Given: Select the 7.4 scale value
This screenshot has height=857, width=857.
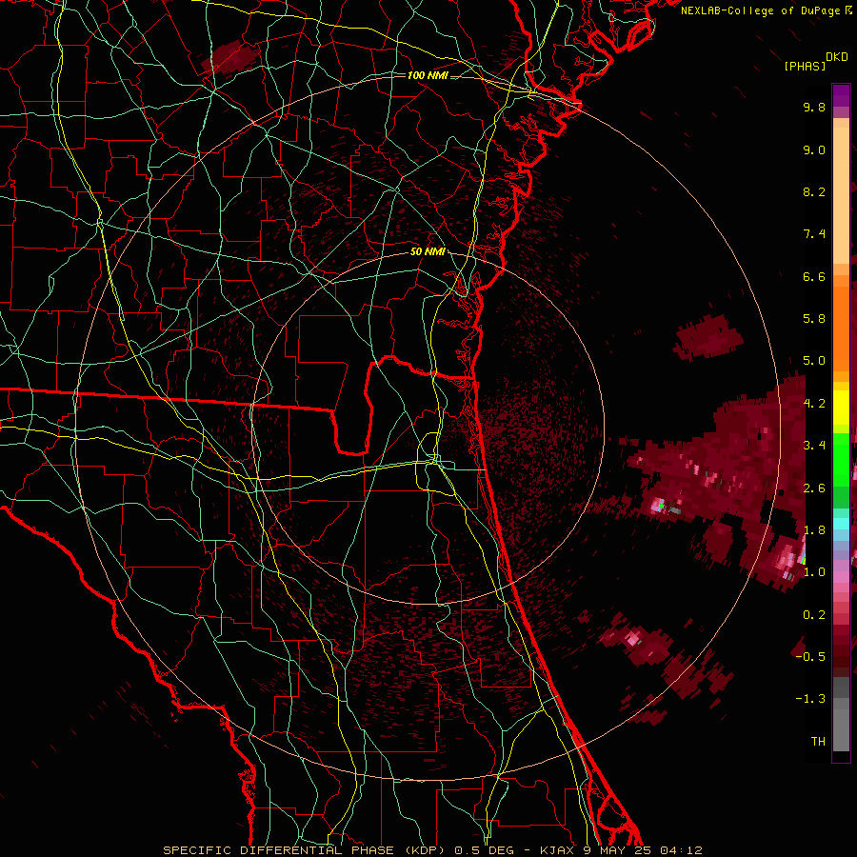Looking at the screenshot, I should 814,234.
